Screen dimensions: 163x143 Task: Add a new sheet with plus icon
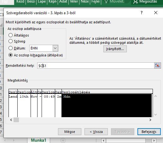click(x=63, y=140)
